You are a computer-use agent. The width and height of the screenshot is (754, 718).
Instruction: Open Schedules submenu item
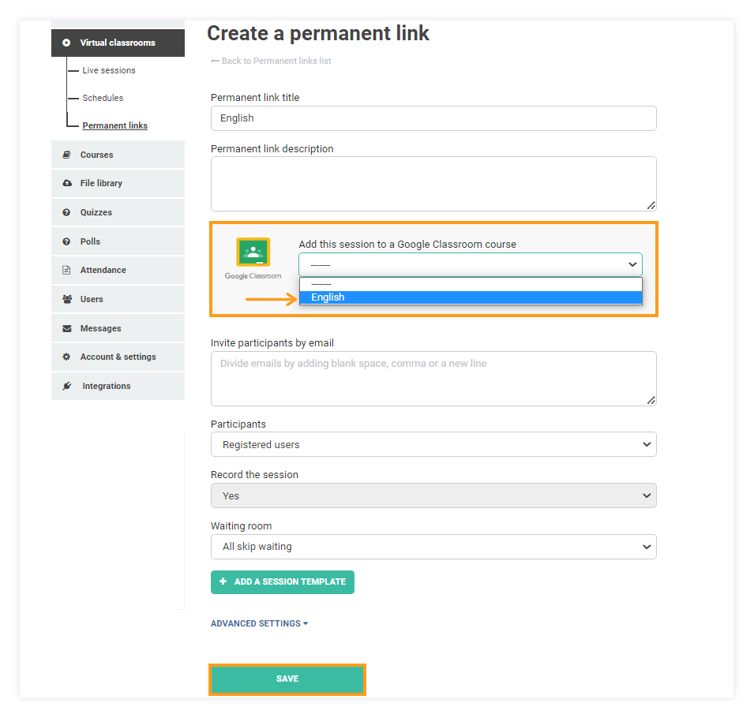(103, 98)
